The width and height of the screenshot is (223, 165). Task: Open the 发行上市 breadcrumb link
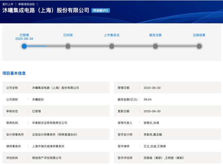pos(8,4)
